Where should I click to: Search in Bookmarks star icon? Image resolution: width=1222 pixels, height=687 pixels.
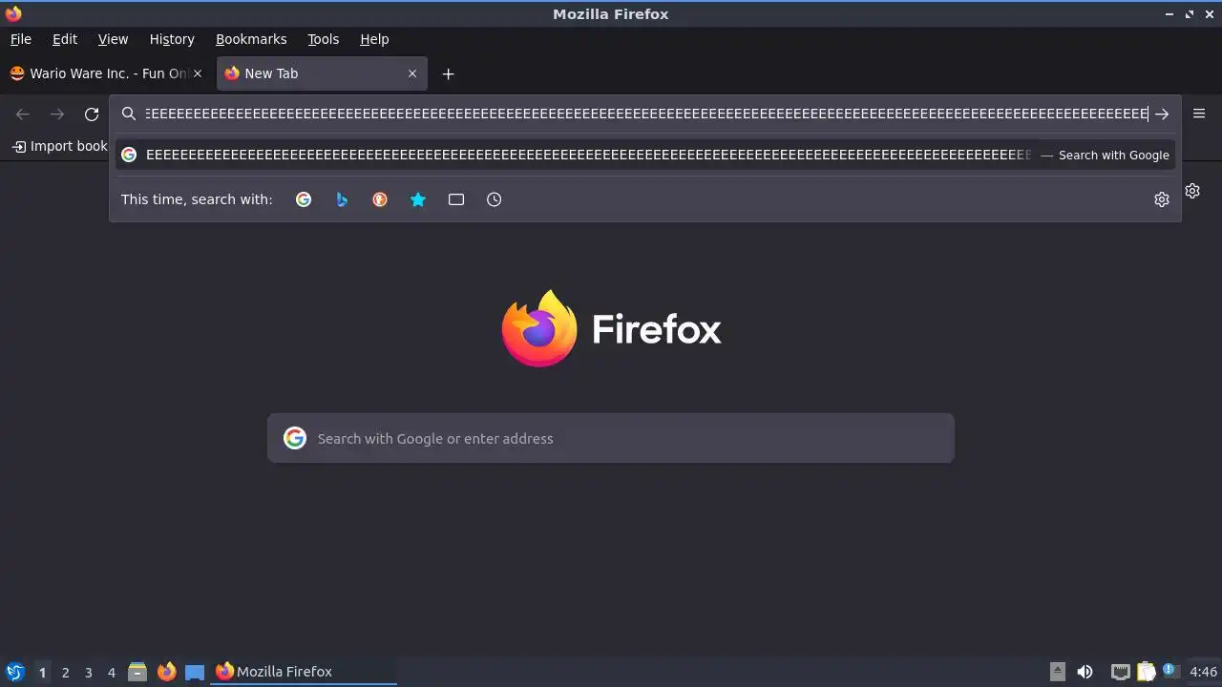[x=418, y=199]
